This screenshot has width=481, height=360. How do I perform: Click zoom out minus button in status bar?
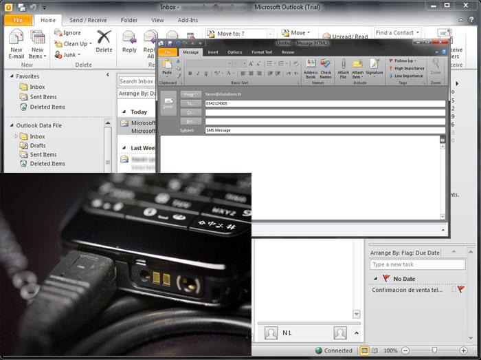(x=405, y=350)
